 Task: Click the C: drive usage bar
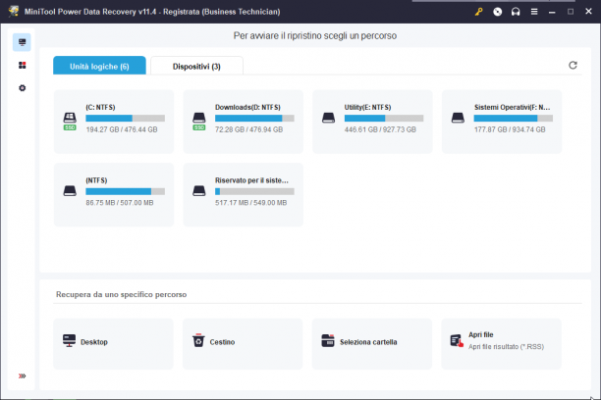pyautogui.click(x=126, y=119)
